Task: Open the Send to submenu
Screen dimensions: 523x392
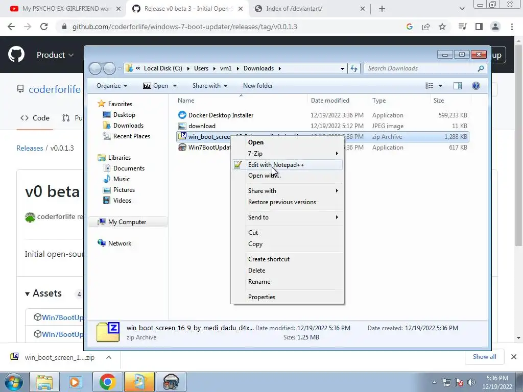Action: [287, 217]
